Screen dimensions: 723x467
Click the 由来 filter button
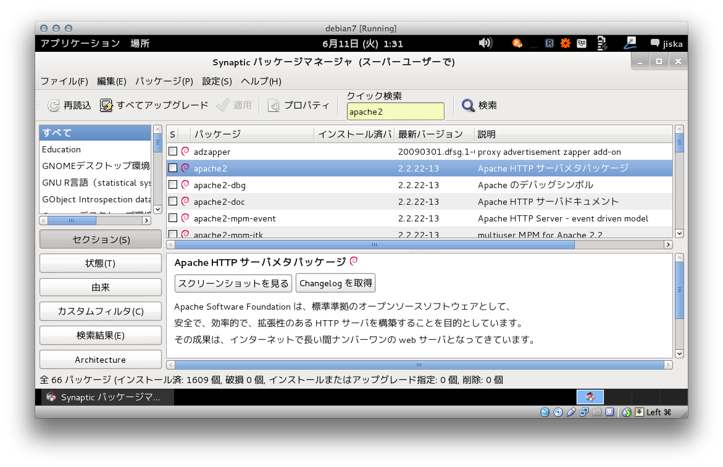coord(101,287)
